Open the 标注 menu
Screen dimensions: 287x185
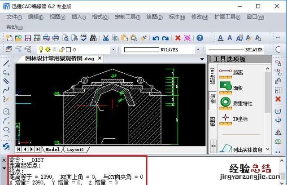(177, 17)
